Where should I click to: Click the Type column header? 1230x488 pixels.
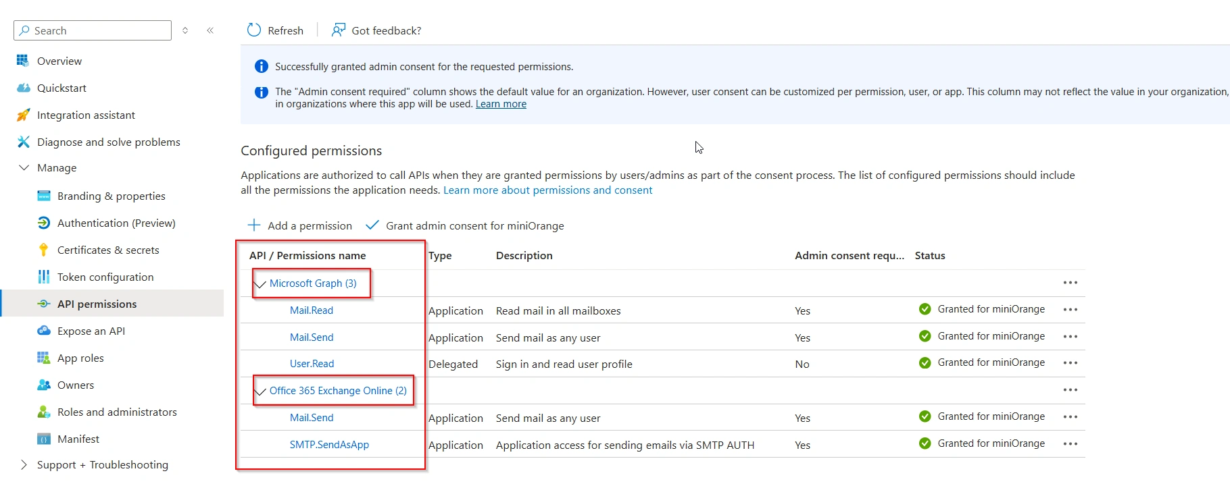coord(440,255)
